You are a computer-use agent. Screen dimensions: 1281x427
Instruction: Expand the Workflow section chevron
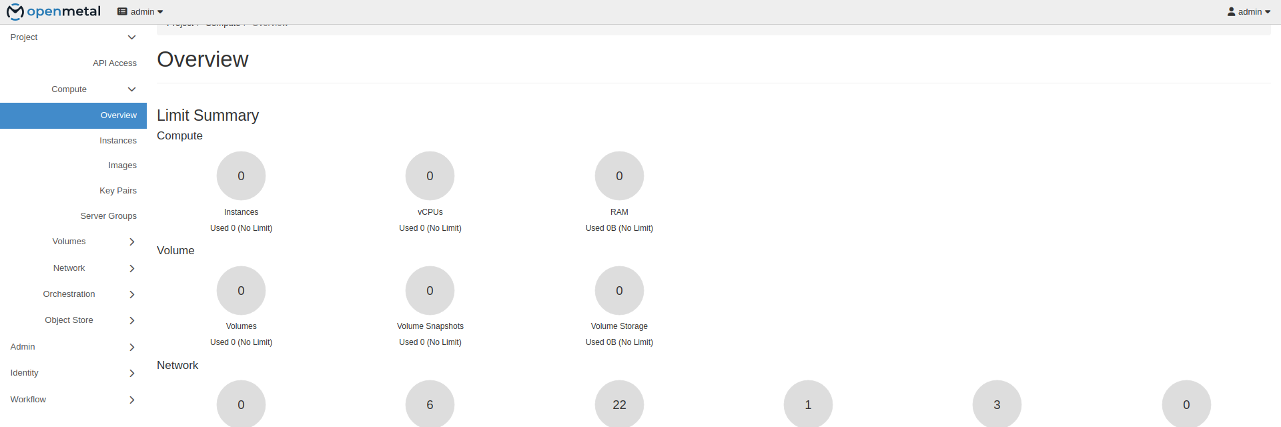tap(131, 400)
